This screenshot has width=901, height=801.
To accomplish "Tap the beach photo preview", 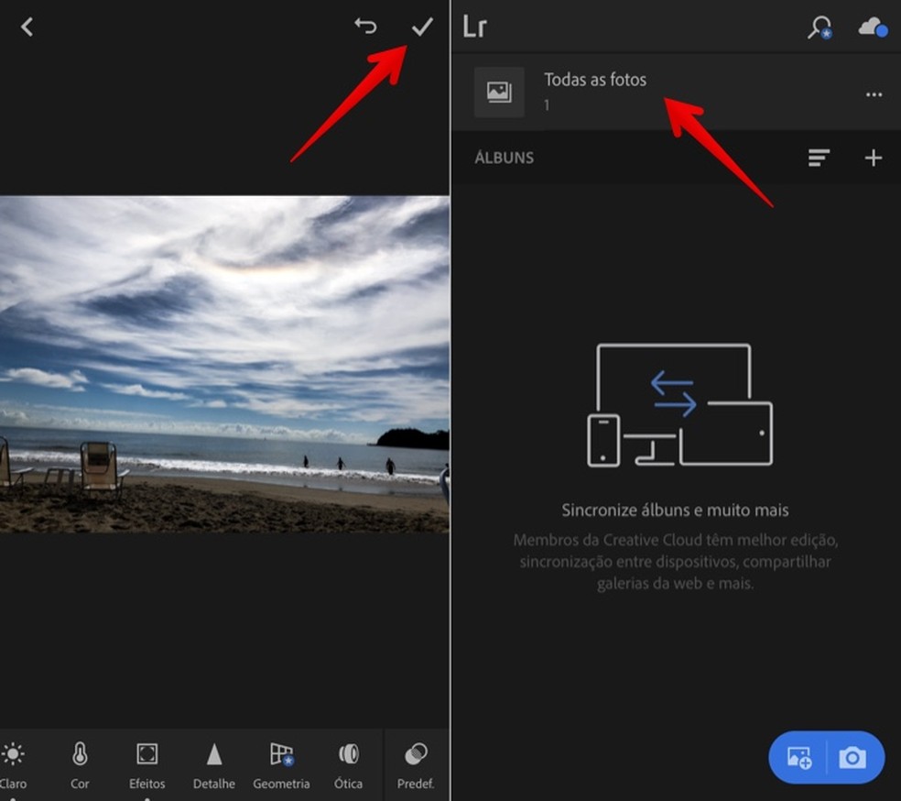I will click(224, 364).
